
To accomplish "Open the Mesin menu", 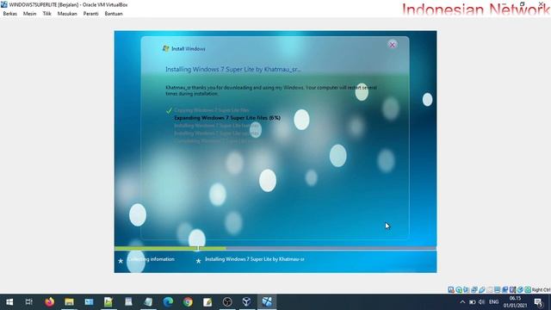I will click(29, 14).
